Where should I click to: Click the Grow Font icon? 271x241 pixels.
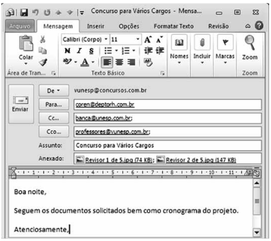coord(148,39)
